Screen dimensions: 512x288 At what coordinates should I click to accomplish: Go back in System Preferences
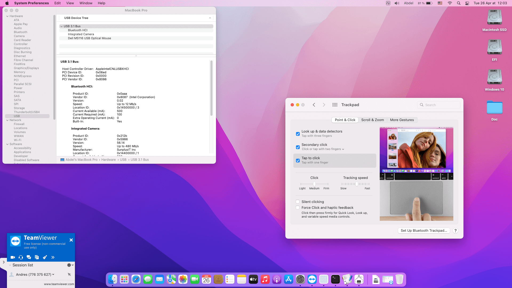pos(314,105)
